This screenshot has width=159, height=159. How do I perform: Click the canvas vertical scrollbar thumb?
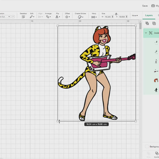140,26
